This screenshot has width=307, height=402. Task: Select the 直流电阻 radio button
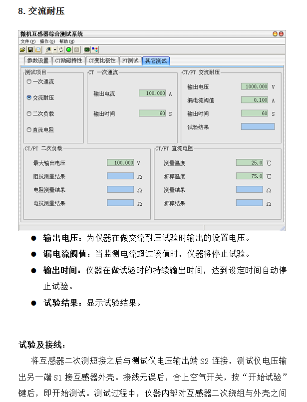click(x=29, y=130)
